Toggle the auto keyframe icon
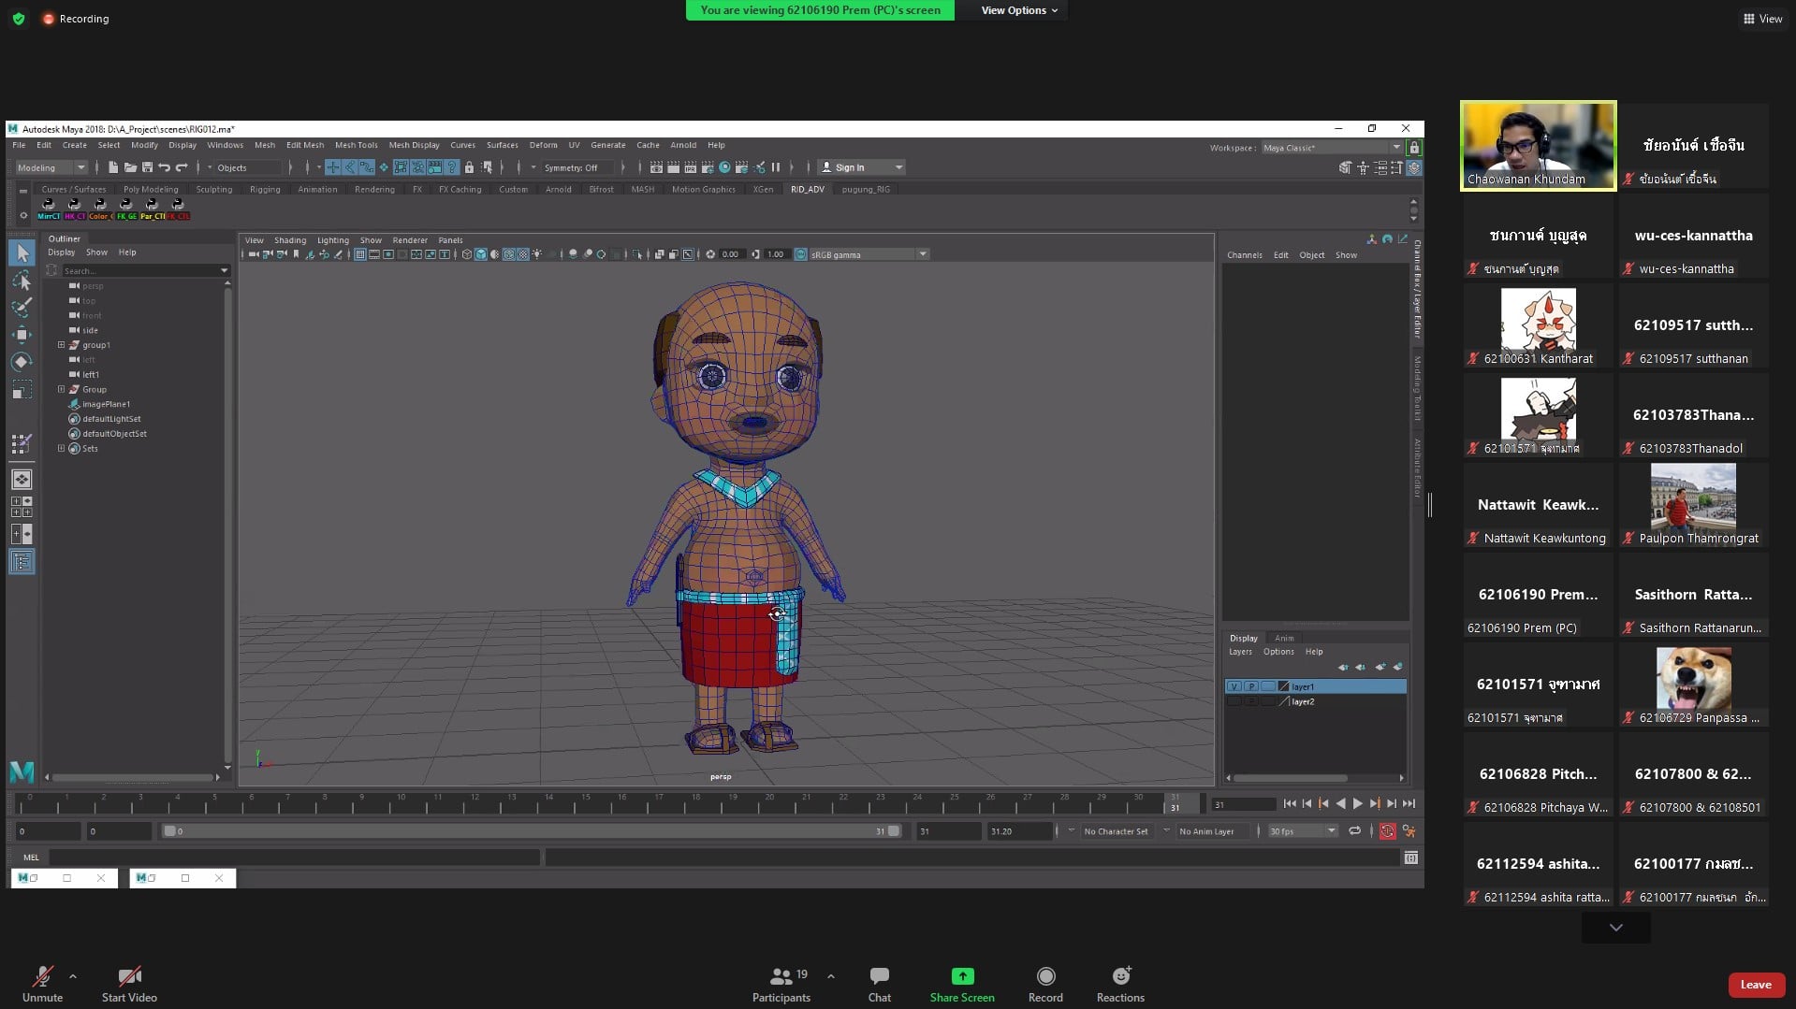The height and width of the screenshot is (1009, 1796). [1387, 831]
